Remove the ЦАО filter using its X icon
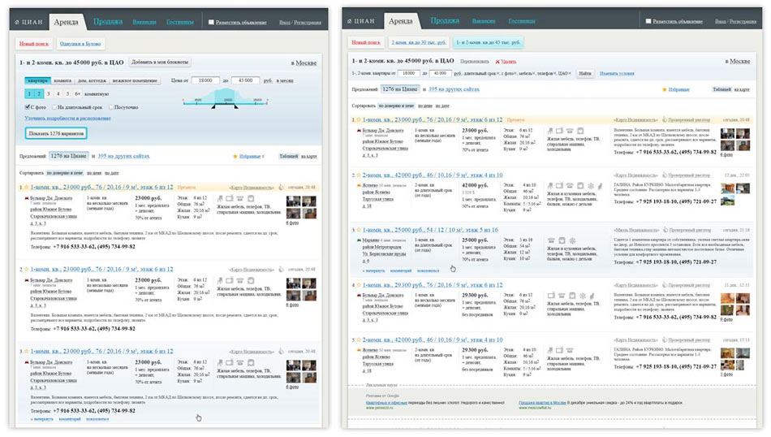Image resolution: width=771 pixels, height=437 pixels. point(571,74)
